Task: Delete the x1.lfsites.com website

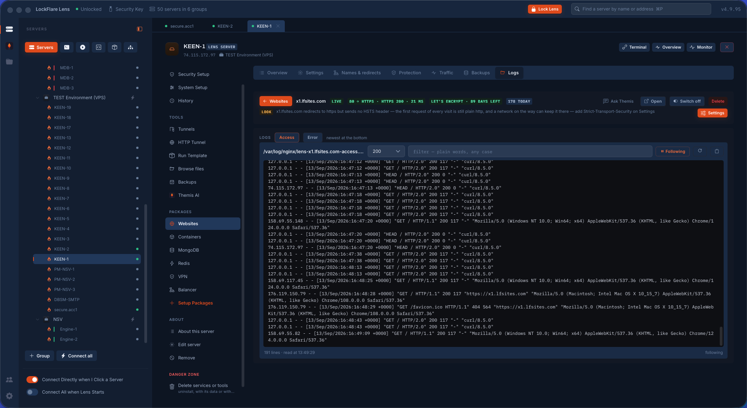Action: coord(718,101)
